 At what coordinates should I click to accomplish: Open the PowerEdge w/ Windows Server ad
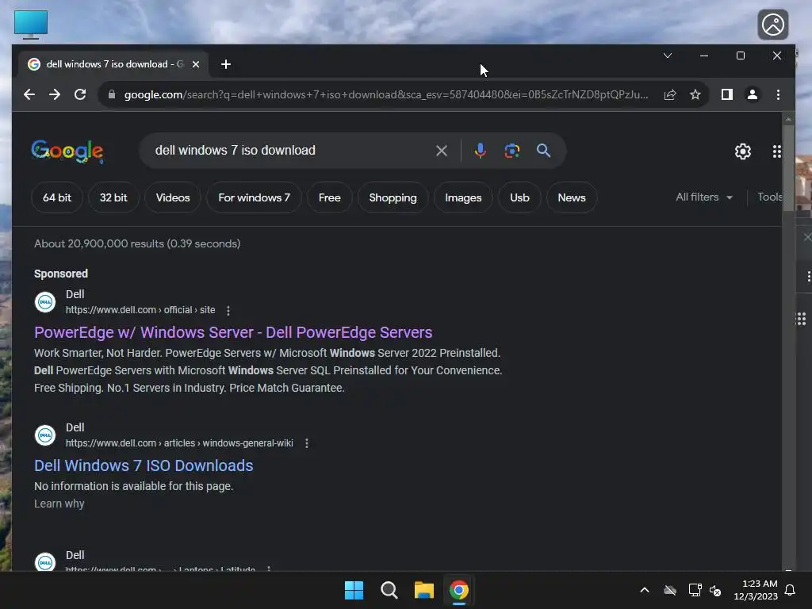pyautogui.click(x=233, y=332)
